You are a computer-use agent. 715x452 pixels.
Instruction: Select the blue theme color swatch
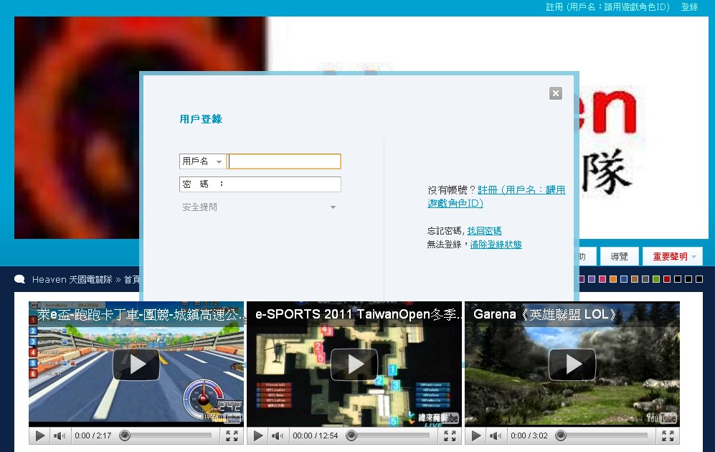[x=624, y=279]
